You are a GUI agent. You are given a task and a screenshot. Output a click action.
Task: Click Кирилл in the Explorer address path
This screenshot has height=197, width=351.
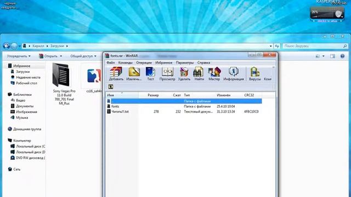[38, 46]
